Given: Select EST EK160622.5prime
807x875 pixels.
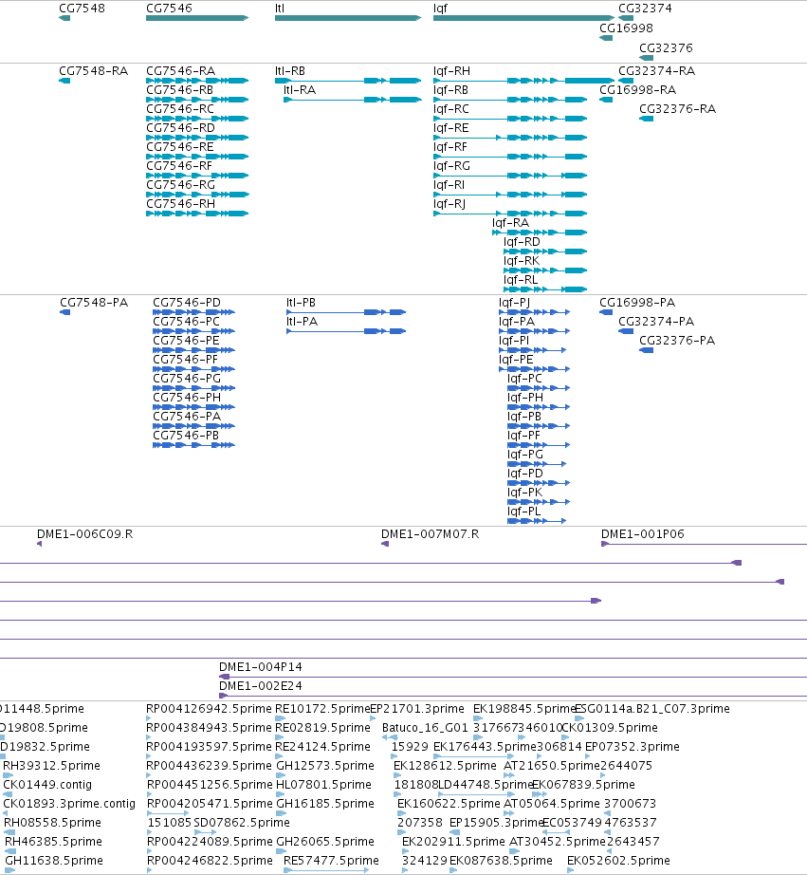Looking at the screenshot, I should coord(449,804).
